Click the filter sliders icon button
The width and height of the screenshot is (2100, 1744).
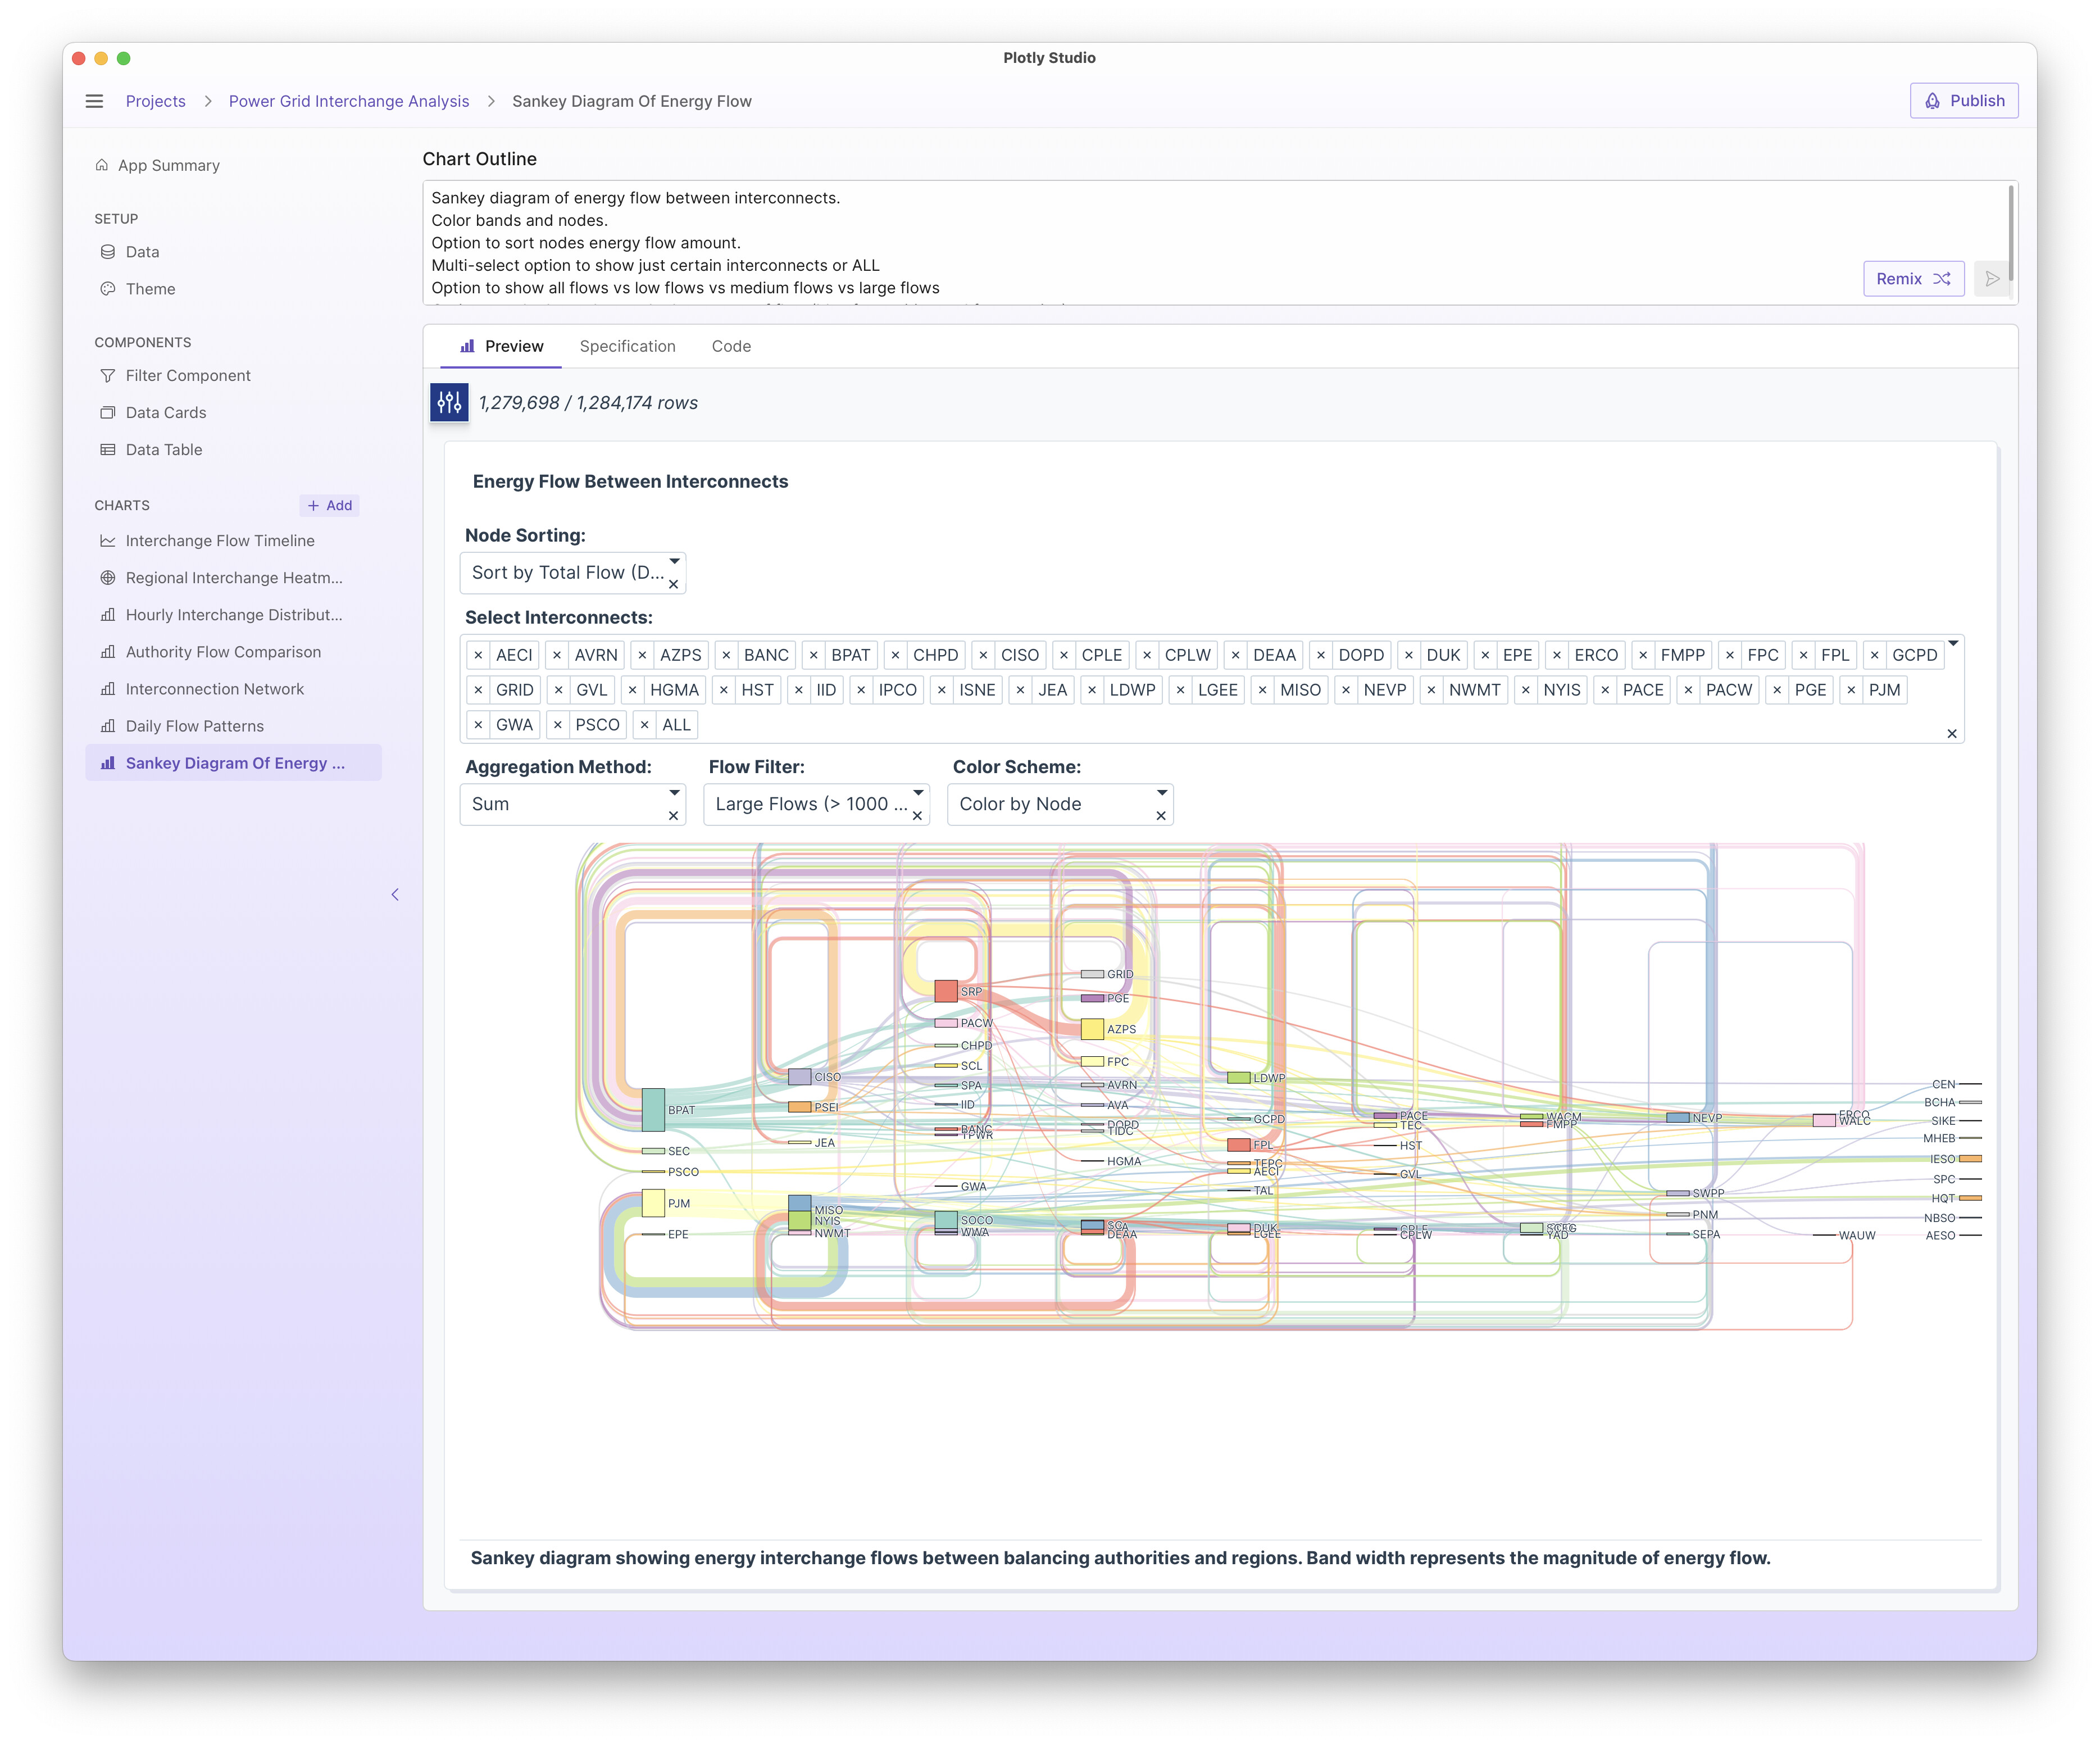449,402
